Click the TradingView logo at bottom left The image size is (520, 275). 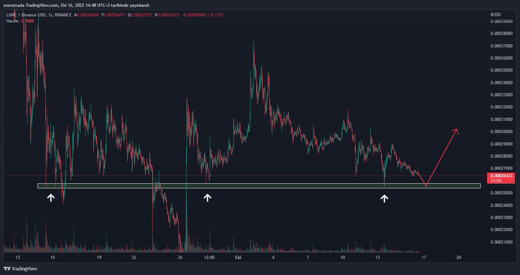[21, 269]
